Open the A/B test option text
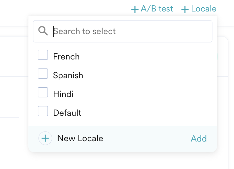Screen dimensions: 234x169 tap(157, 9)
